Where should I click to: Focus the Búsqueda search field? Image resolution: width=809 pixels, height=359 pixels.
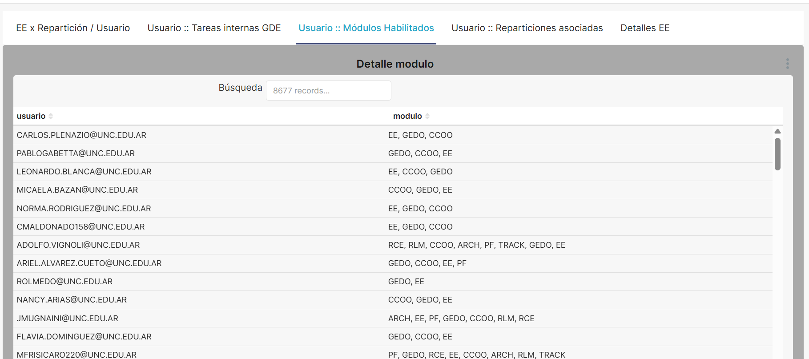pos(328,91)
